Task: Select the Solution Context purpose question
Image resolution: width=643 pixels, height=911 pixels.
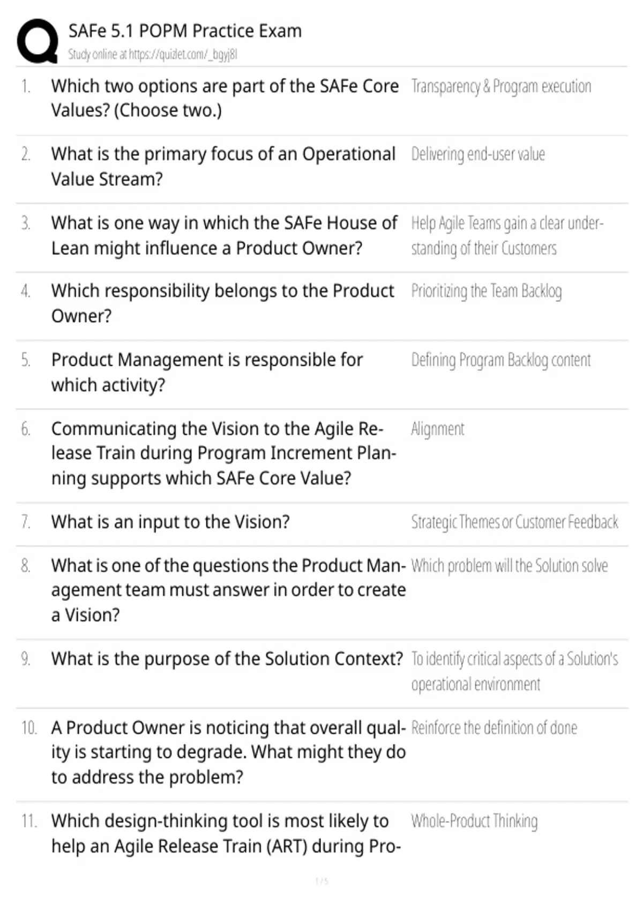Action: [227, 659]
